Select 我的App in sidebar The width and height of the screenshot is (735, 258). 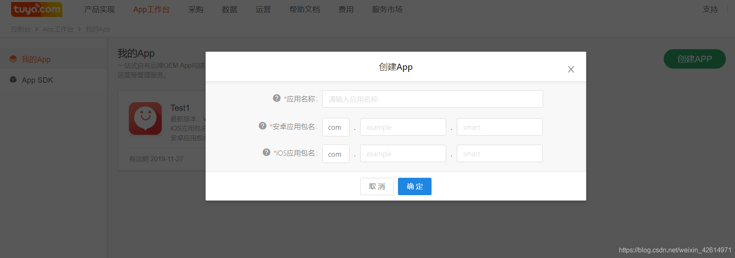coord(53,59)
